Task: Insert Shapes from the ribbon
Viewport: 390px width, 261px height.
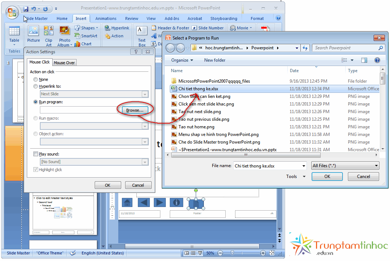Action: pyautogui.click(x=87, y=28)
